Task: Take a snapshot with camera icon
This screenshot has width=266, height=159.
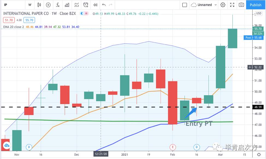Action: coord(241,5)
